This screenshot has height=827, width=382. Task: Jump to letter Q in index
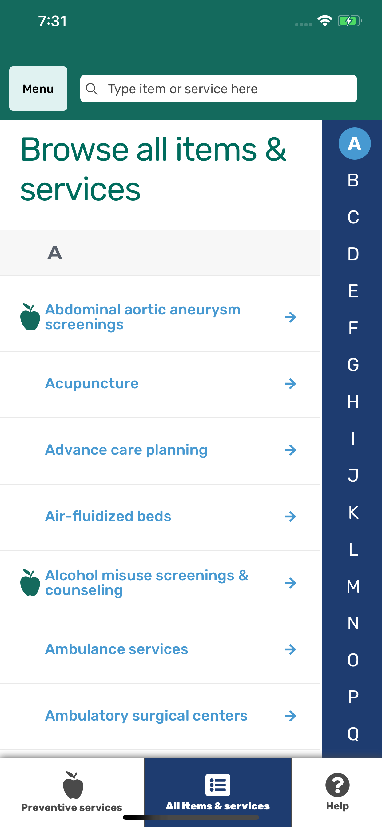pos(353,734)
